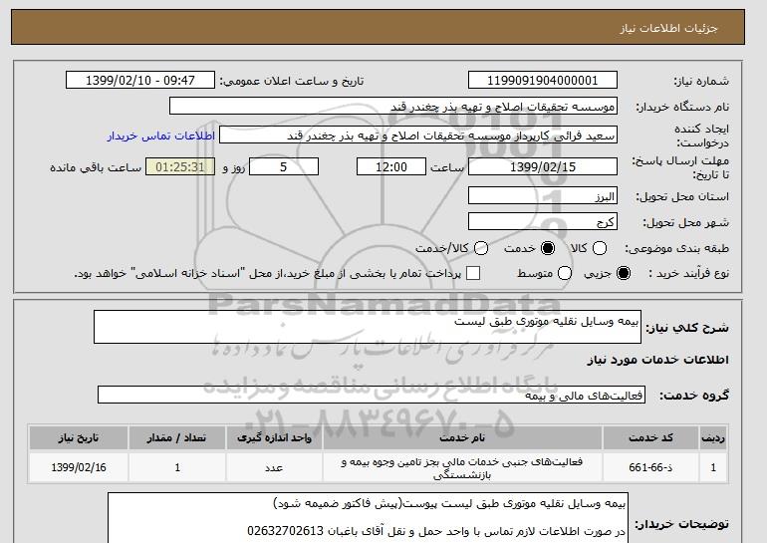Select the کالا/خدمت radio button
The image size is (767, 543).
[481, 248]
